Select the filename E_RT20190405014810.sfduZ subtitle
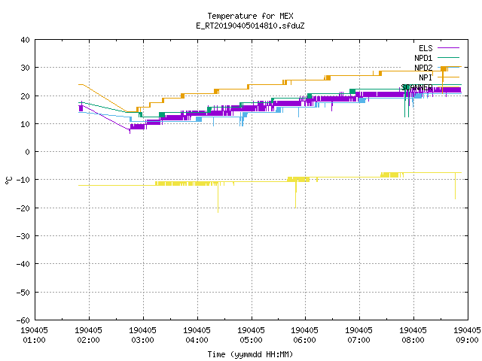This screenshot has height=361, width=482. coord(250,26)
